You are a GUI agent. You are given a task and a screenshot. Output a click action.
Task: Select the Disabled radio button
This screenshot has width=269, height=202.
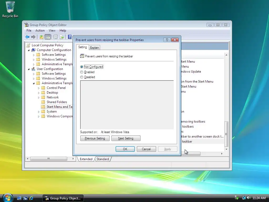click(x=82, y=77)
